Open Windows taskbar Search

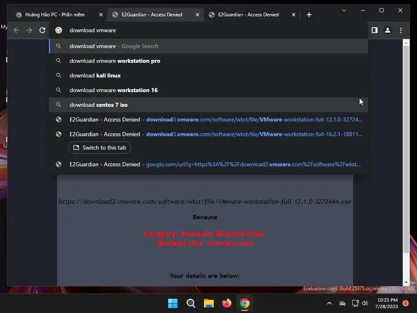coord(191,303)
